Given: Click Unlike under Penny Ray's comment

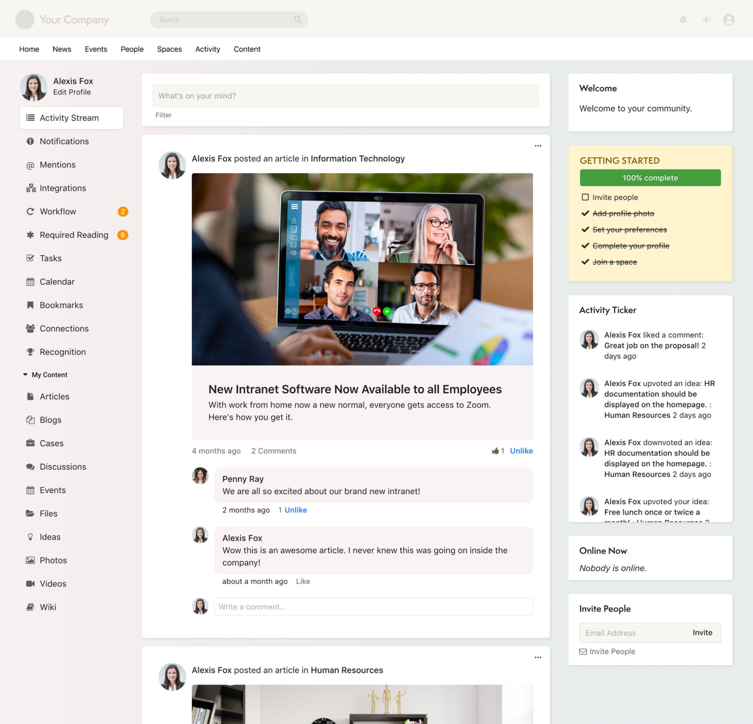Looking at the screenshot, I should (295, 510).
